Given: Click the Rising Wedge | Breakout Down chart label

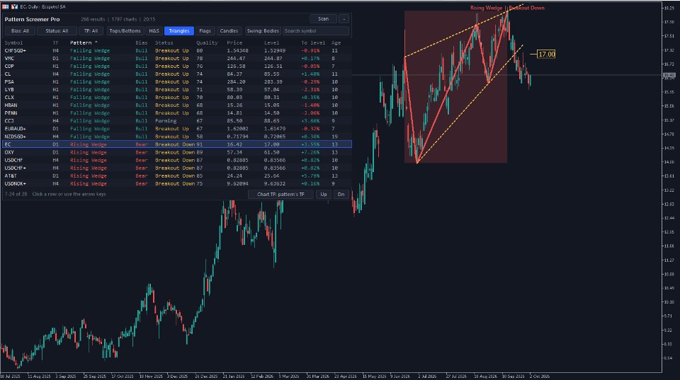Looking at the screenshot, I should coord(507,8).
